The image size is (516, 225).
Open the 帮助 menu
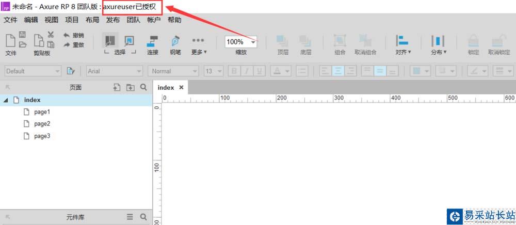coord(174,20)
